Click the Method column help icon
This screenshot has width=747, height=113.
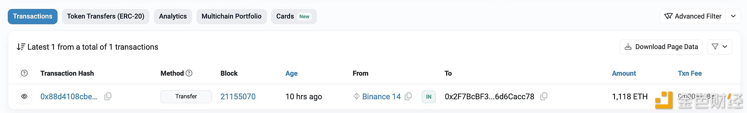coord(189,73)
